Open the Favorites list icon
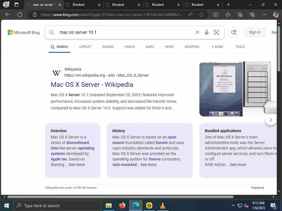The height and width of the screenshot is (211, 282). tap(228, 15)
